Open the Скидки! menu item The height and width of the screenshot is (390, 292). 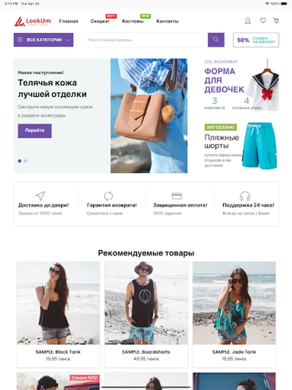pos(100,21)
